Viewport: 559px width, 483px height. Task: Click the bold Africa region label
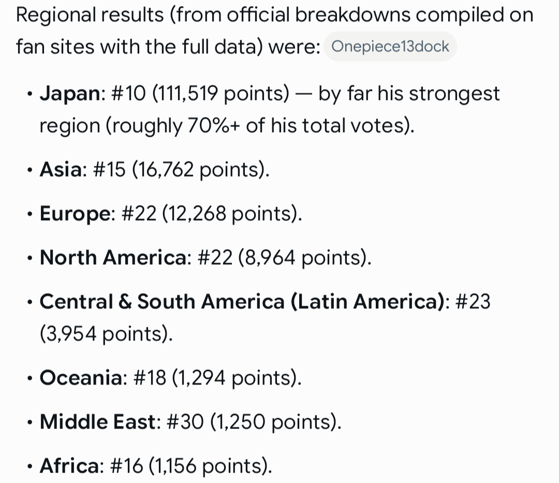tap(69, 466)
